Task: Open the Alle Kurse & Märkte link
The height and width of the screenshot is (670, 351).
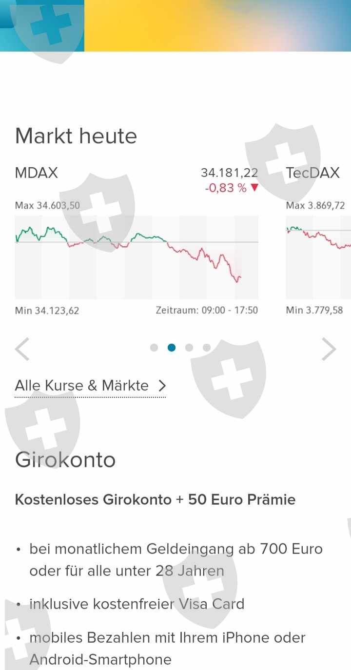Action: coord(82,386)
